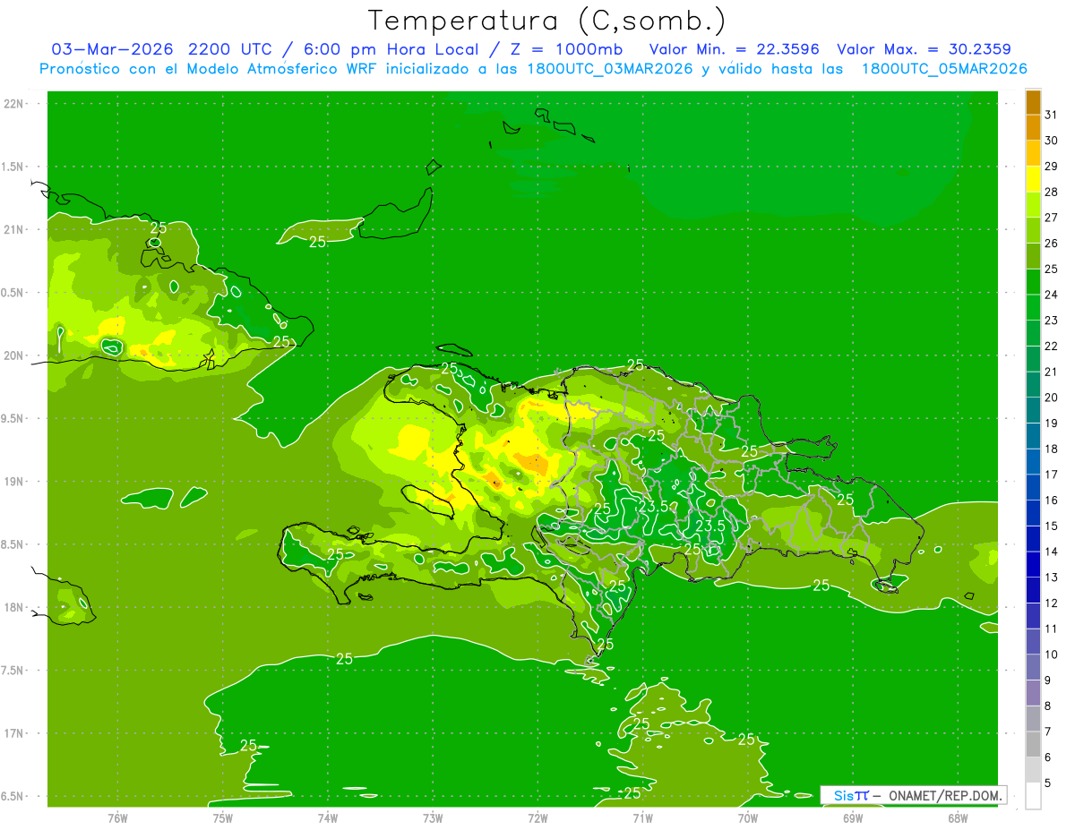1075x830 pixels.
Task: Click the '27' value on color legend
Action: (1052, 218)
